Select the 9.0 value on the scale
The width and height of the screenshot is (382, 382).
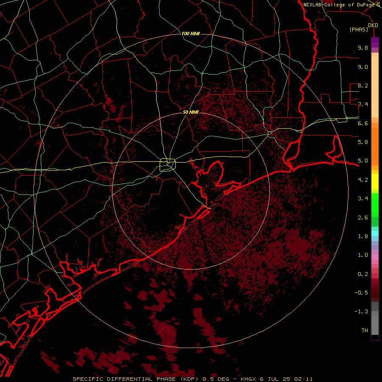pos(363,67)
